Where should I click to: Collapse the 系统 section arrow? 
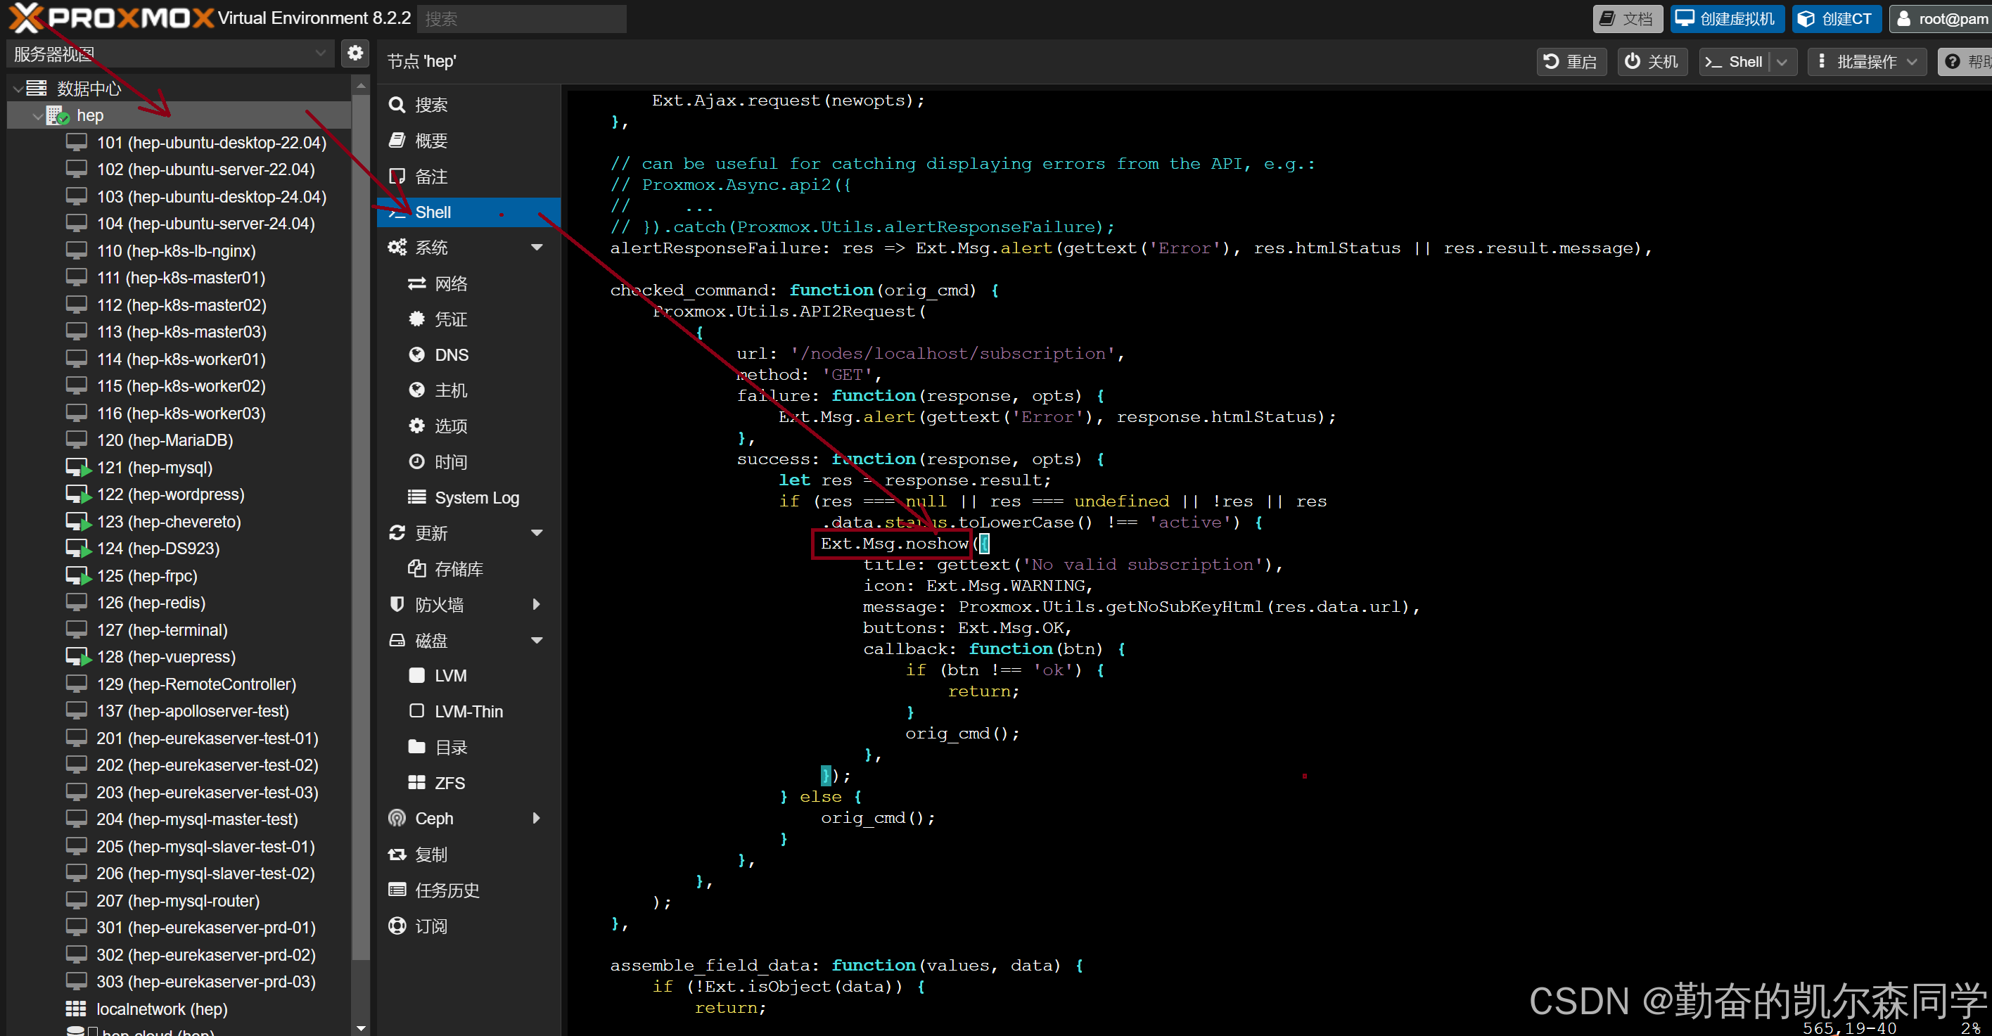pyautogui.click(x=537, y=248)
